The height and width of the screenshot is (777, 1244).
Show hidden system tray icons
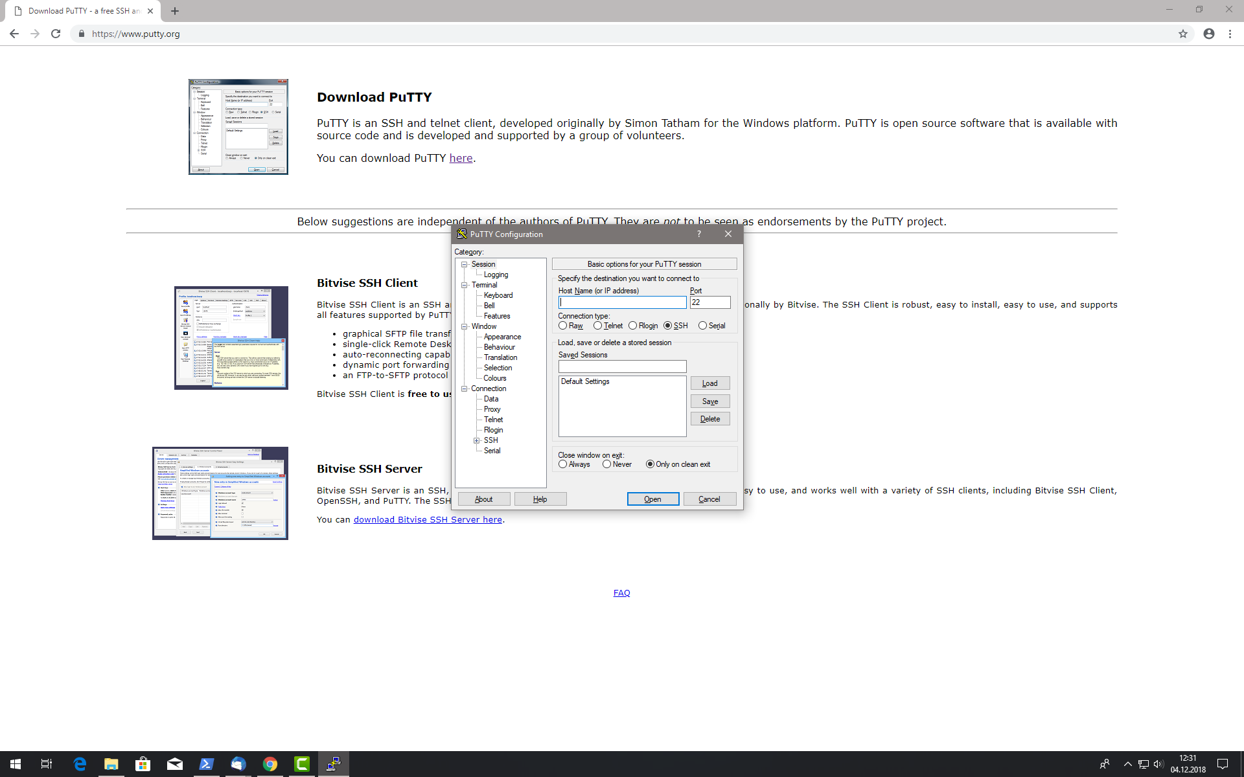[x=1127, y=764]
